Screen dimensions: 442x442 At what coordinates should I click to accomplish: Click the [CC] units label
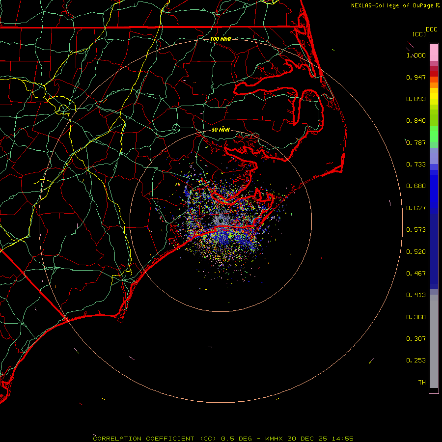419,34
